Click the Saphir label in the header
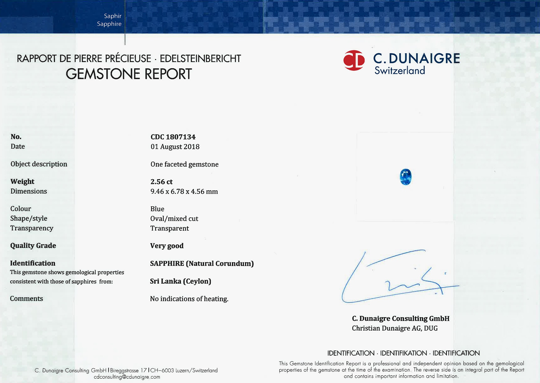This screenshot has width=540, height=383. click(113, 16)
